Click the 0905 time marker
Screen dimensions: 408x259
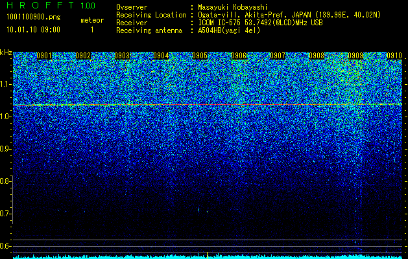coord(200,56)
